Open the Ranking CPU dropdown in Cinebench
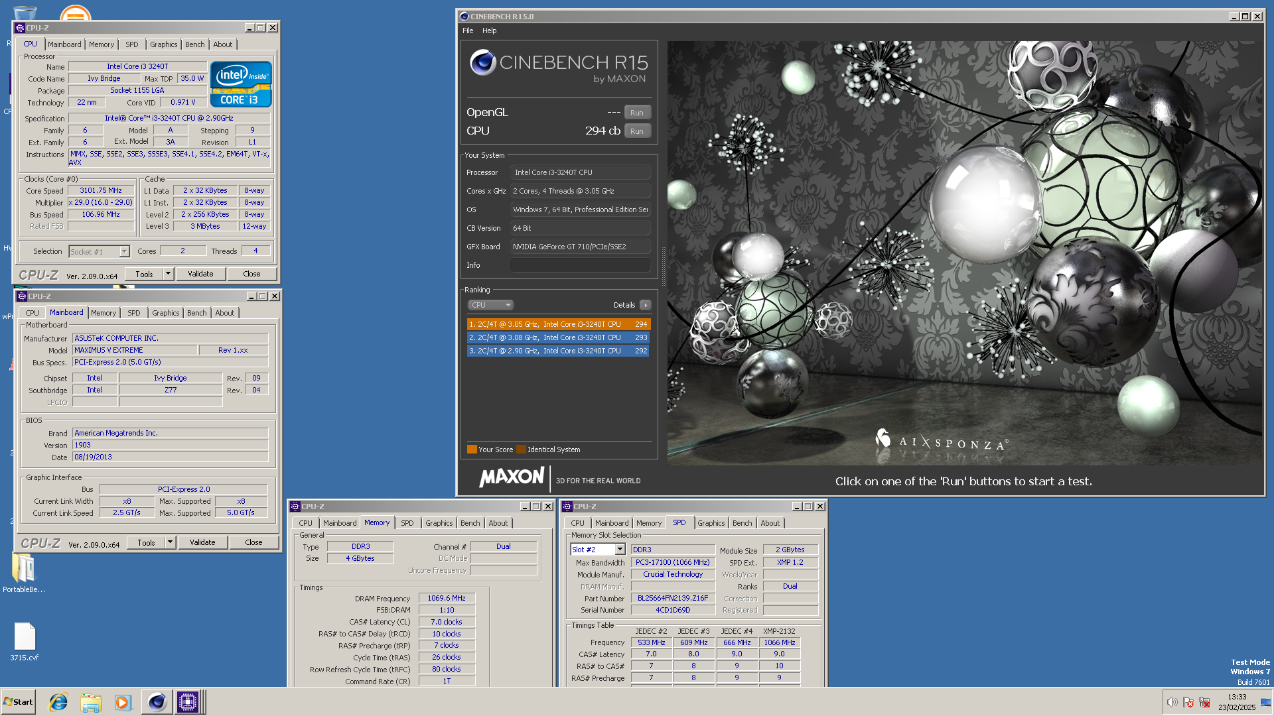This screenshot has height=716, width=1274. pyautogui.click(x=491, y=305)
